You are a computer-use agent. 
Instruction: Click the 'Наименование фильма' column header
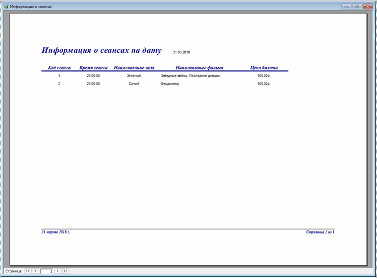coord(200,68)
